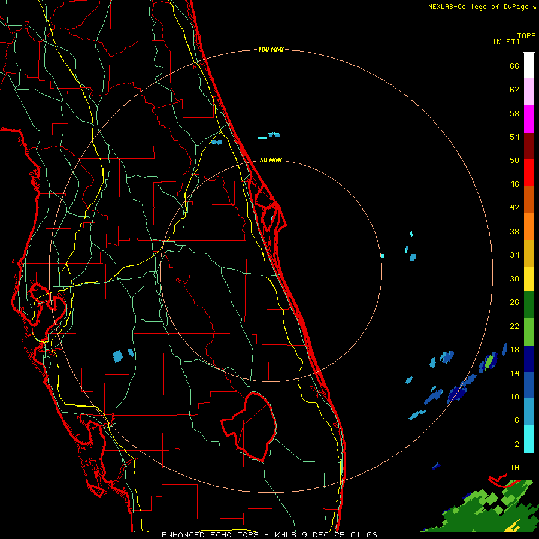The height and width of the screenshot is (539, 539).
Task: Click the dark orange 42 kft legend swatch
Action: click(529, 199)
